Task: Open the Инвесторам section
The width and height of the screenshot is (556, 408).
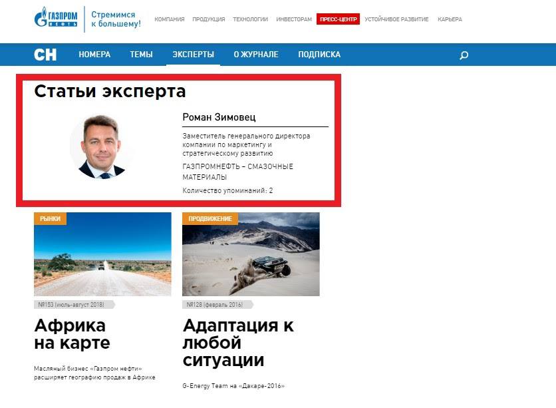Action: [294, 19]
